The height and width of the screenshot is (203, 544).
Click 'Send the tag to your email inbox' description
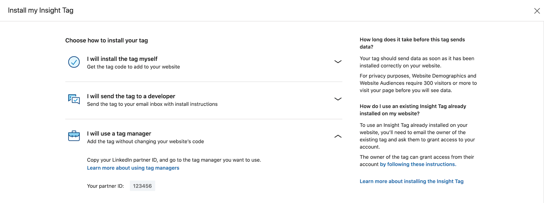click(152, 104)
